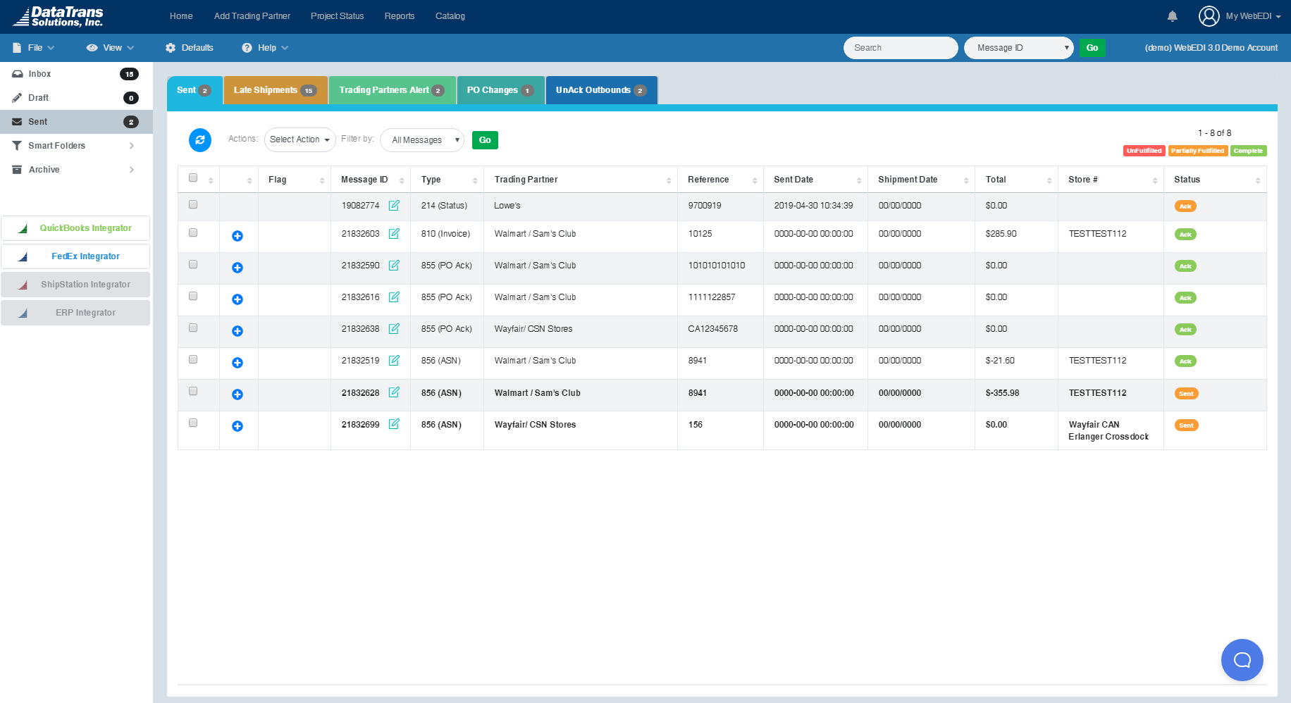Image resolution: width=1291 pixels, height=703 pixels.
Task: Open the Select Action dropdown
Action: (300, 139)
